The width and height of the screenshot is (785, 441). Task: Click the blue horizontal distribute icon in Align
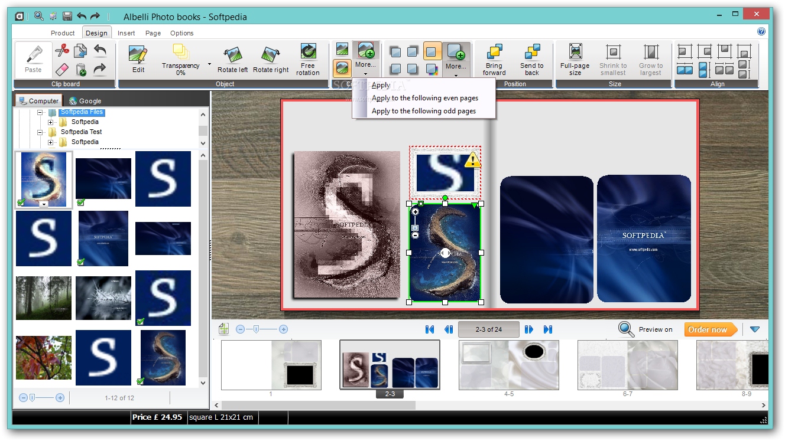click(685, 70)
